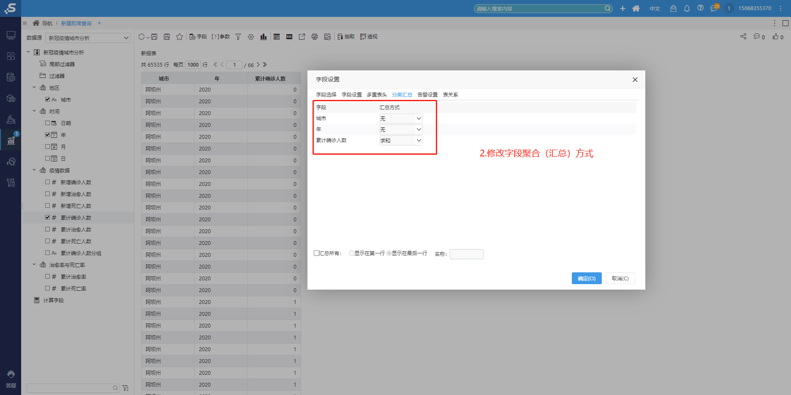This screenshot has width=791, height=395.
Task: Click the print icon in the toolbar
Action: click(315, 37)
